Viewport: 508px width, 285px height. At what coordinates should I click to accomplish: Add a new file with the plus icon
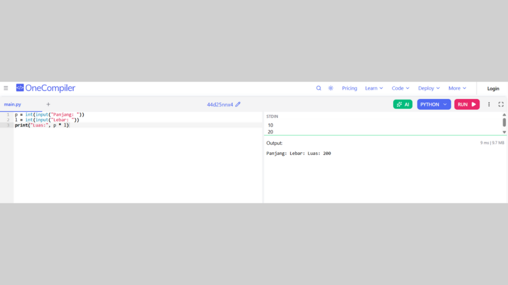(x=48, y=104)
